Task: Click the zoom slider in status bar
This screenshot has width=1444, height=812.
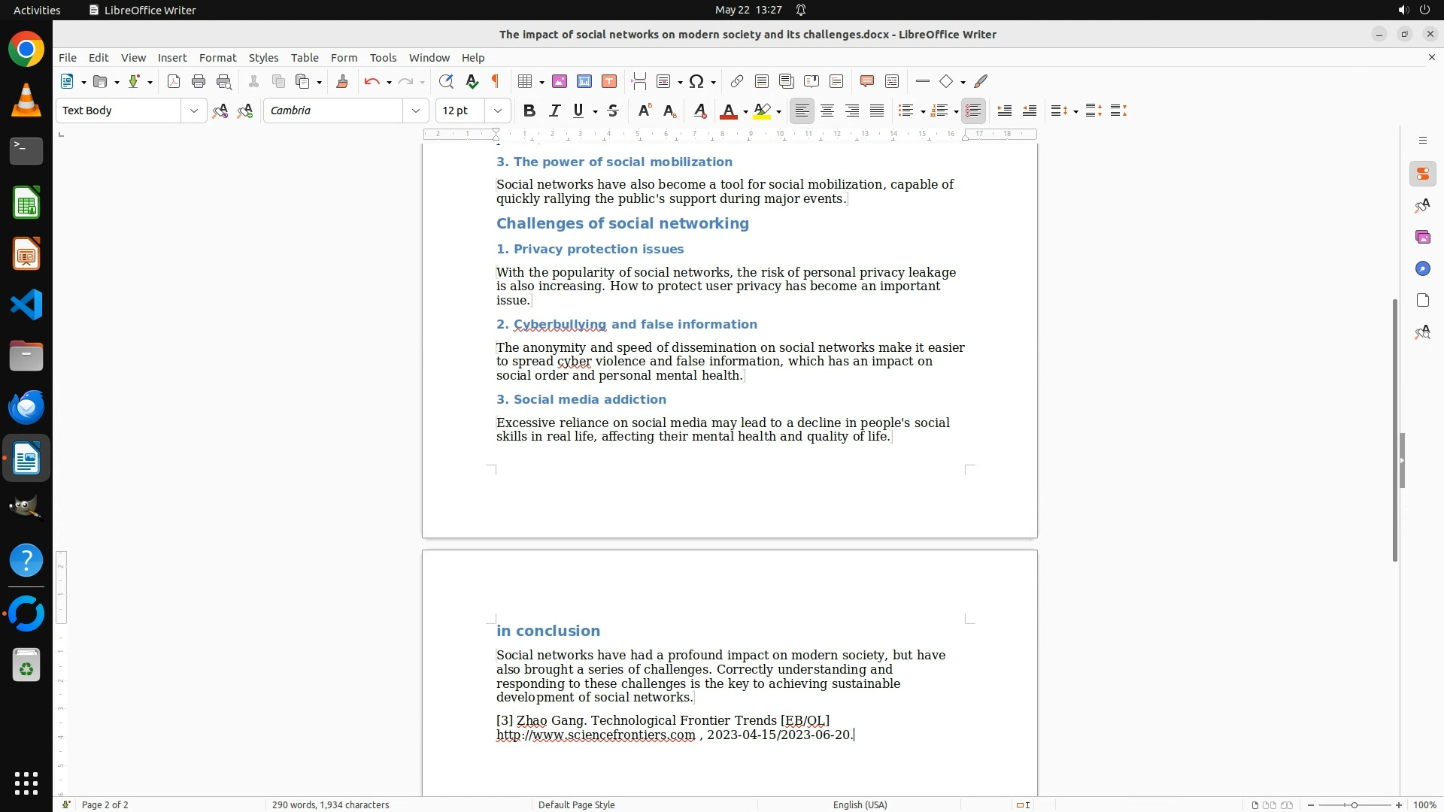Action: [x=1354, y=804]
